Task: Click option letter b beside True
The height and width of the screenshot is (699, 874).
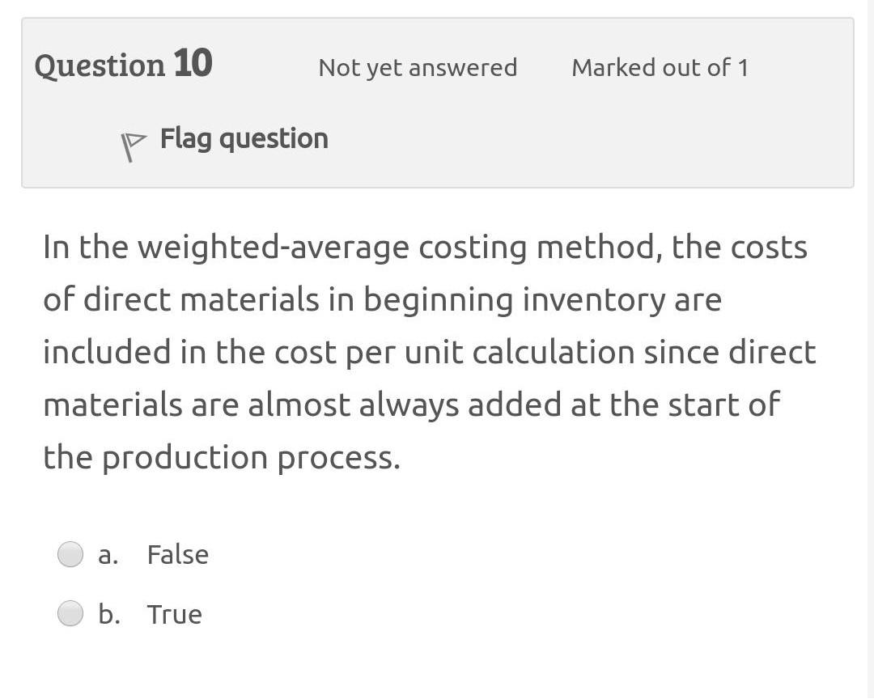Action: (x=108, y=614)
